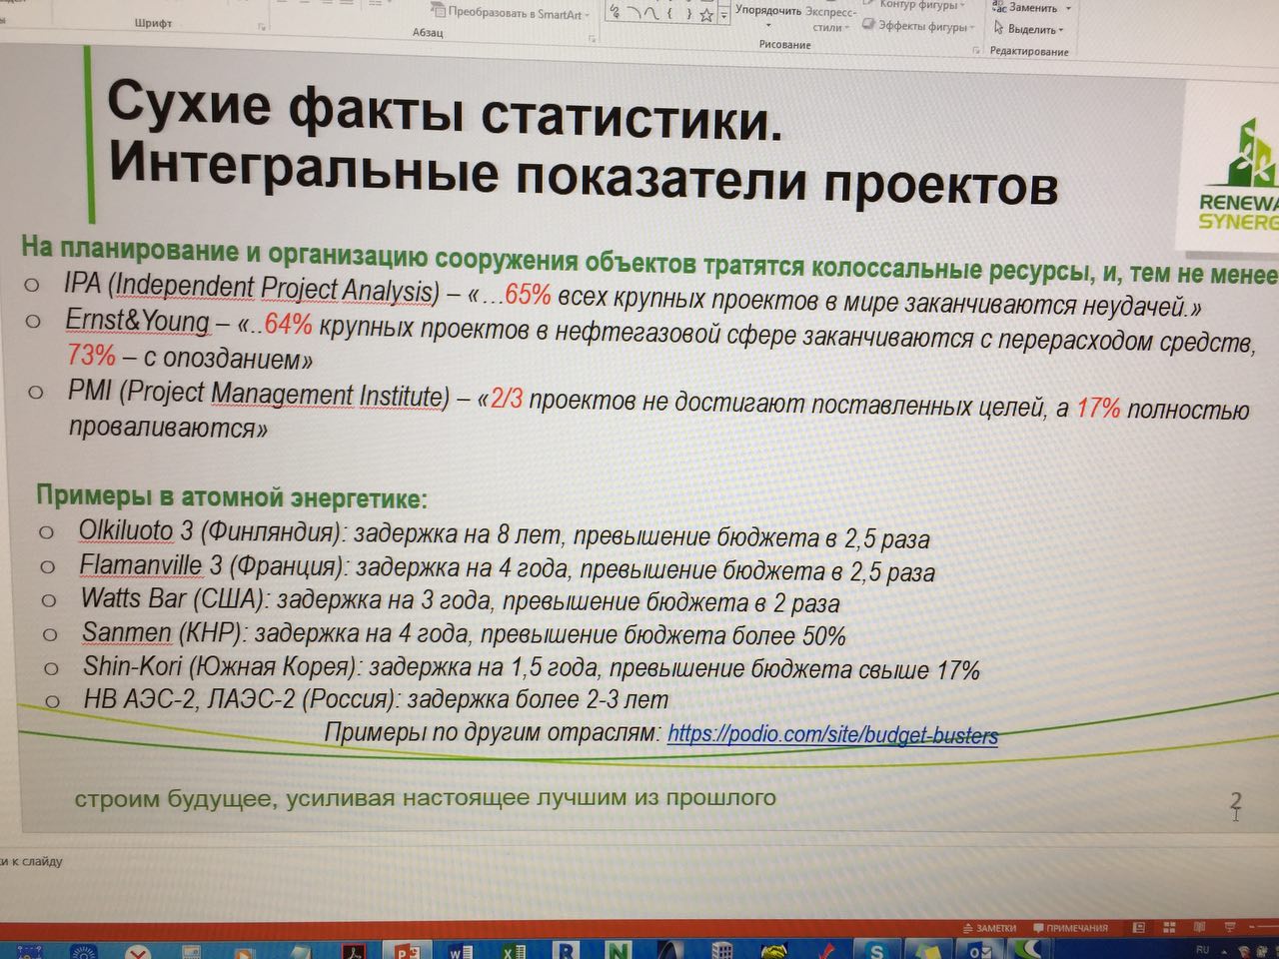Open the podio.com budget-busters hyperlink

click(832, 735)
